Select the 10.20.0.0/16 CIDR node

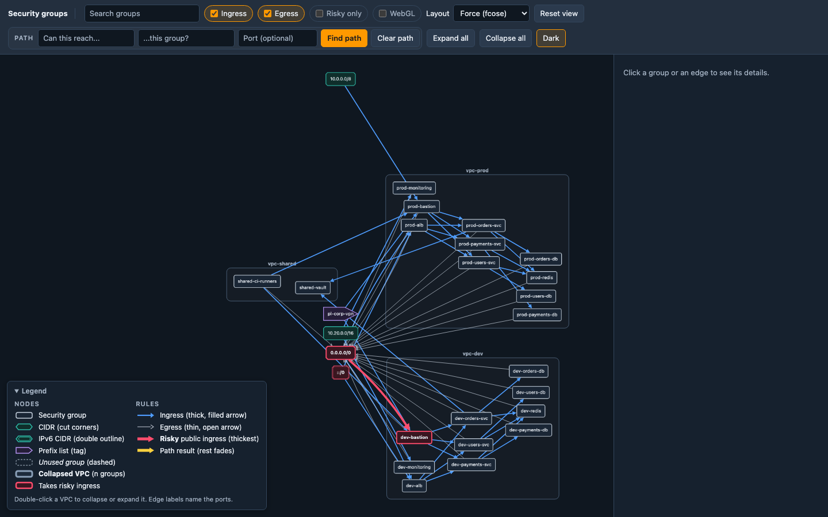pos(340,333)
